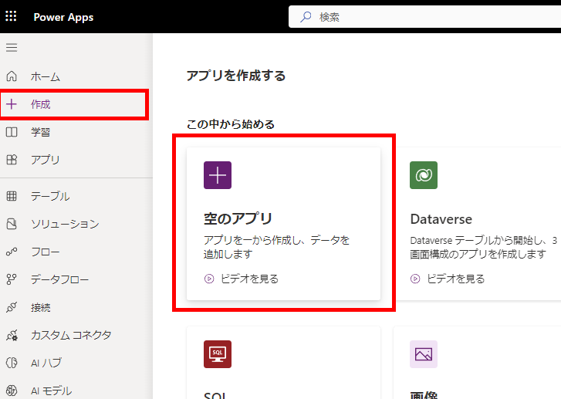
Task: Play ビデオを見る on Dataverse card
Action: pos(455,279)
